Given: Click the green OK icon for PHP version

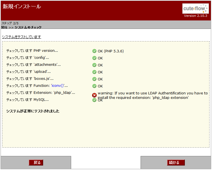Looking at the screenshot, I should point(94,51).
